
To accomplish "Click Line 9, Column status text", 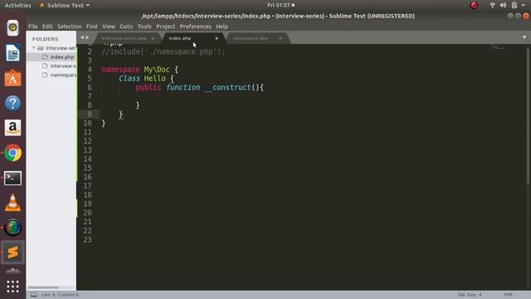I will 60,295.
